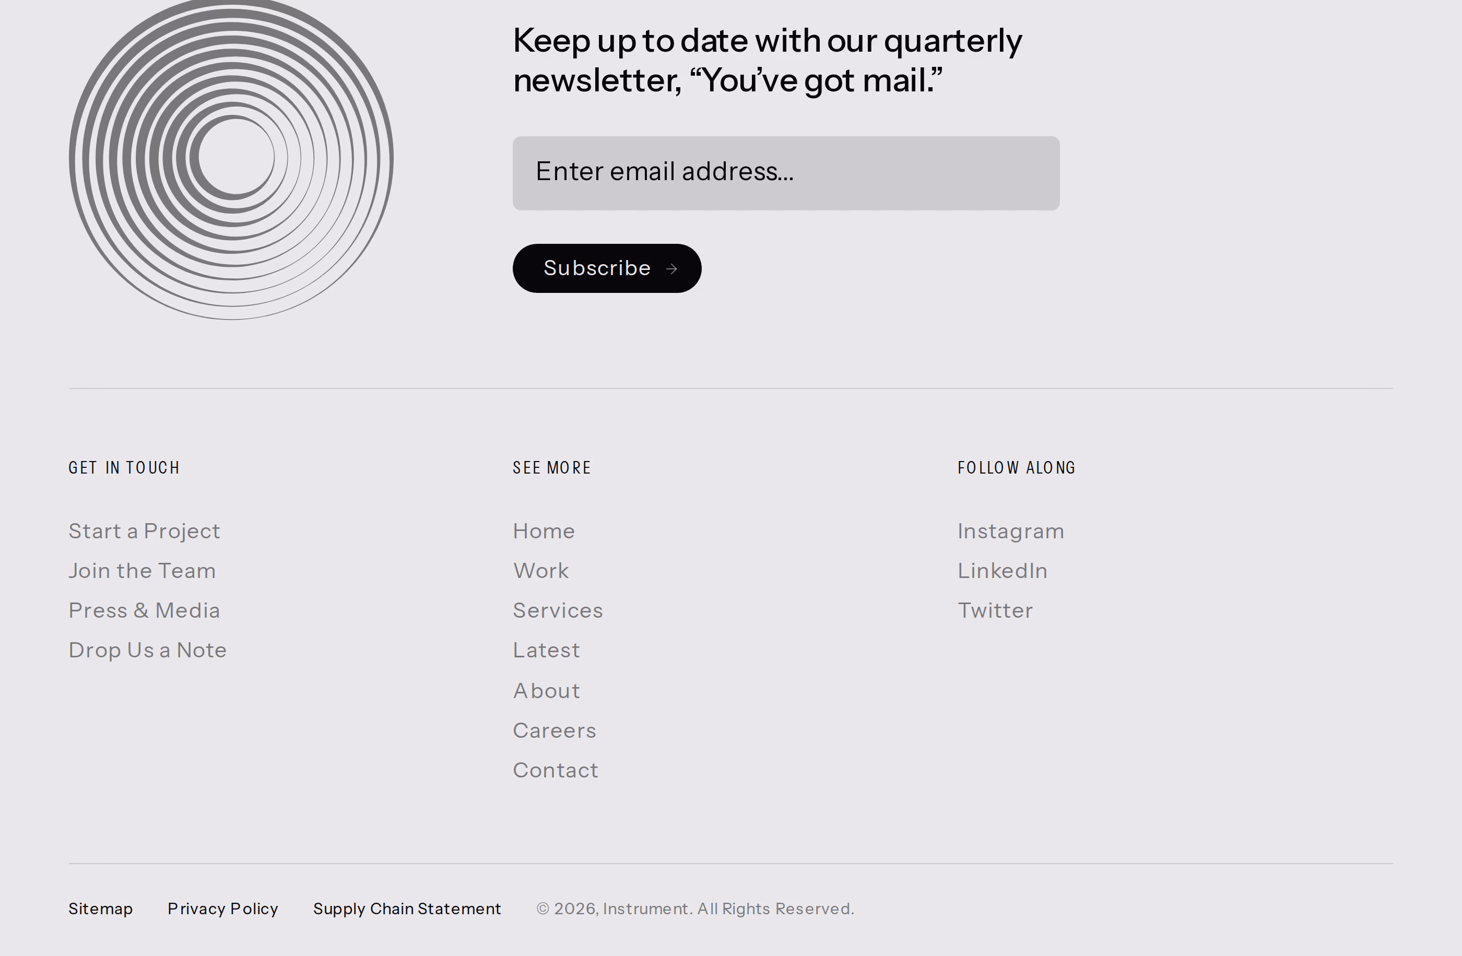Open the Twitter social link
Image resolution: width=1462 pixels, height=956 pixels.
click(995, 611)
